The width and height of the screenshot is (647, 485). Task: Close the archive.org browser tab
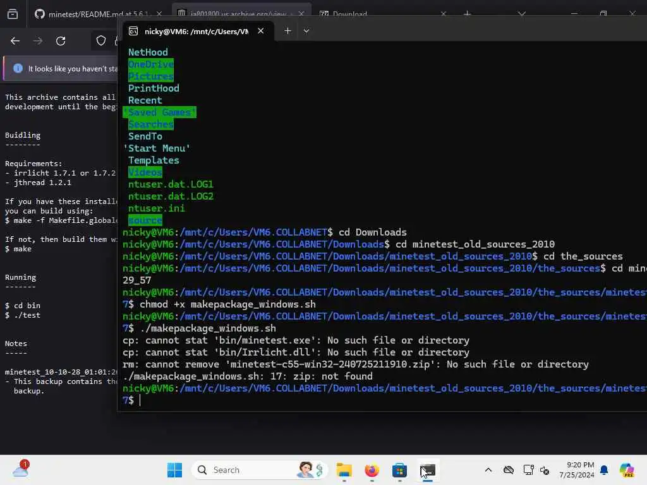301,14
